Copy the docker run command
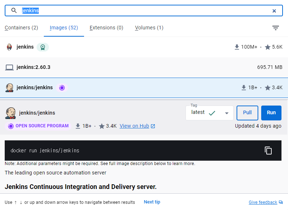The image size is (288, 210). pyautogui.click(x=268, y=151)
